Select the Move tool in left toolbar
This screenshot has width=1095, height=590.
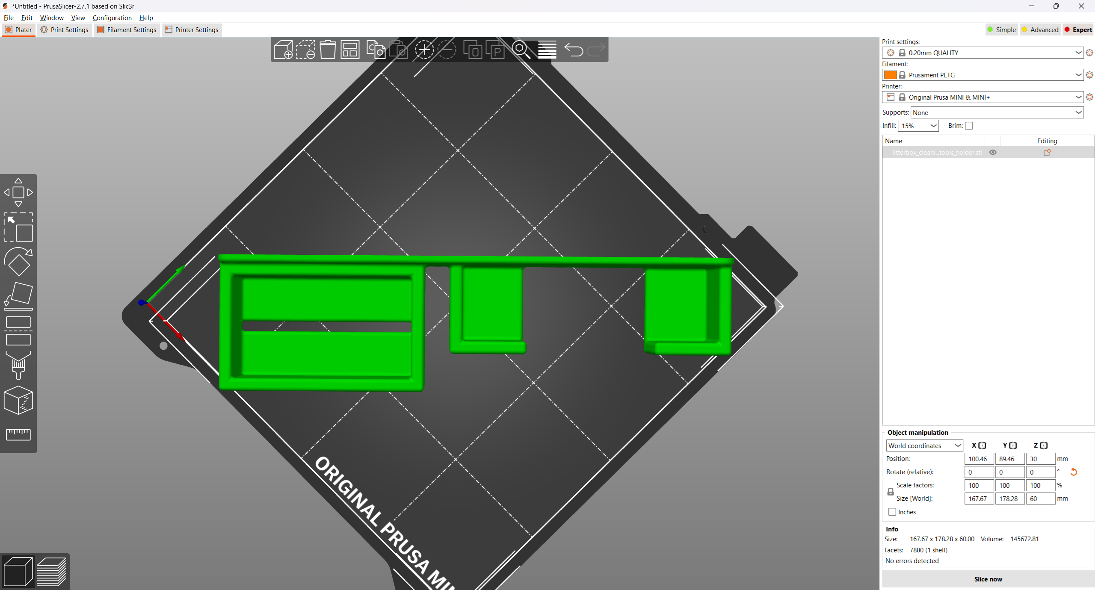point(18,192)
